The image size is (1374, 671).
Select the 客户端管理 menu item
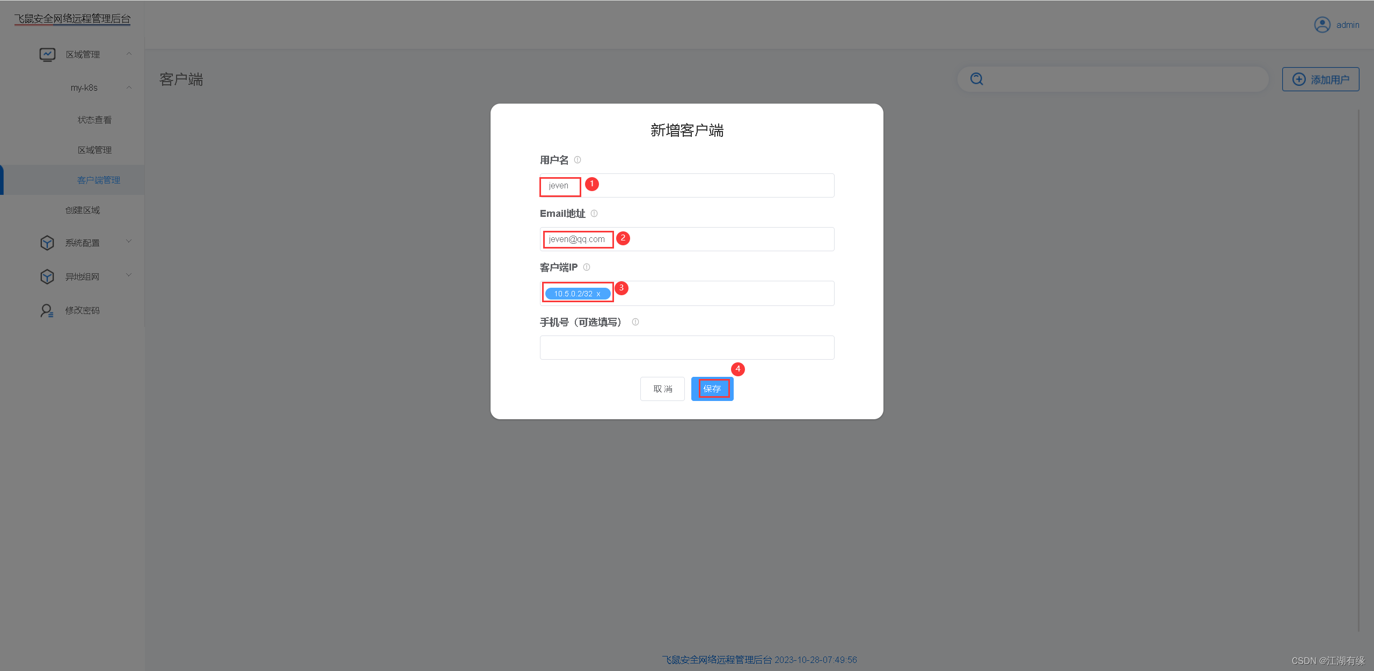pos(99,180)
